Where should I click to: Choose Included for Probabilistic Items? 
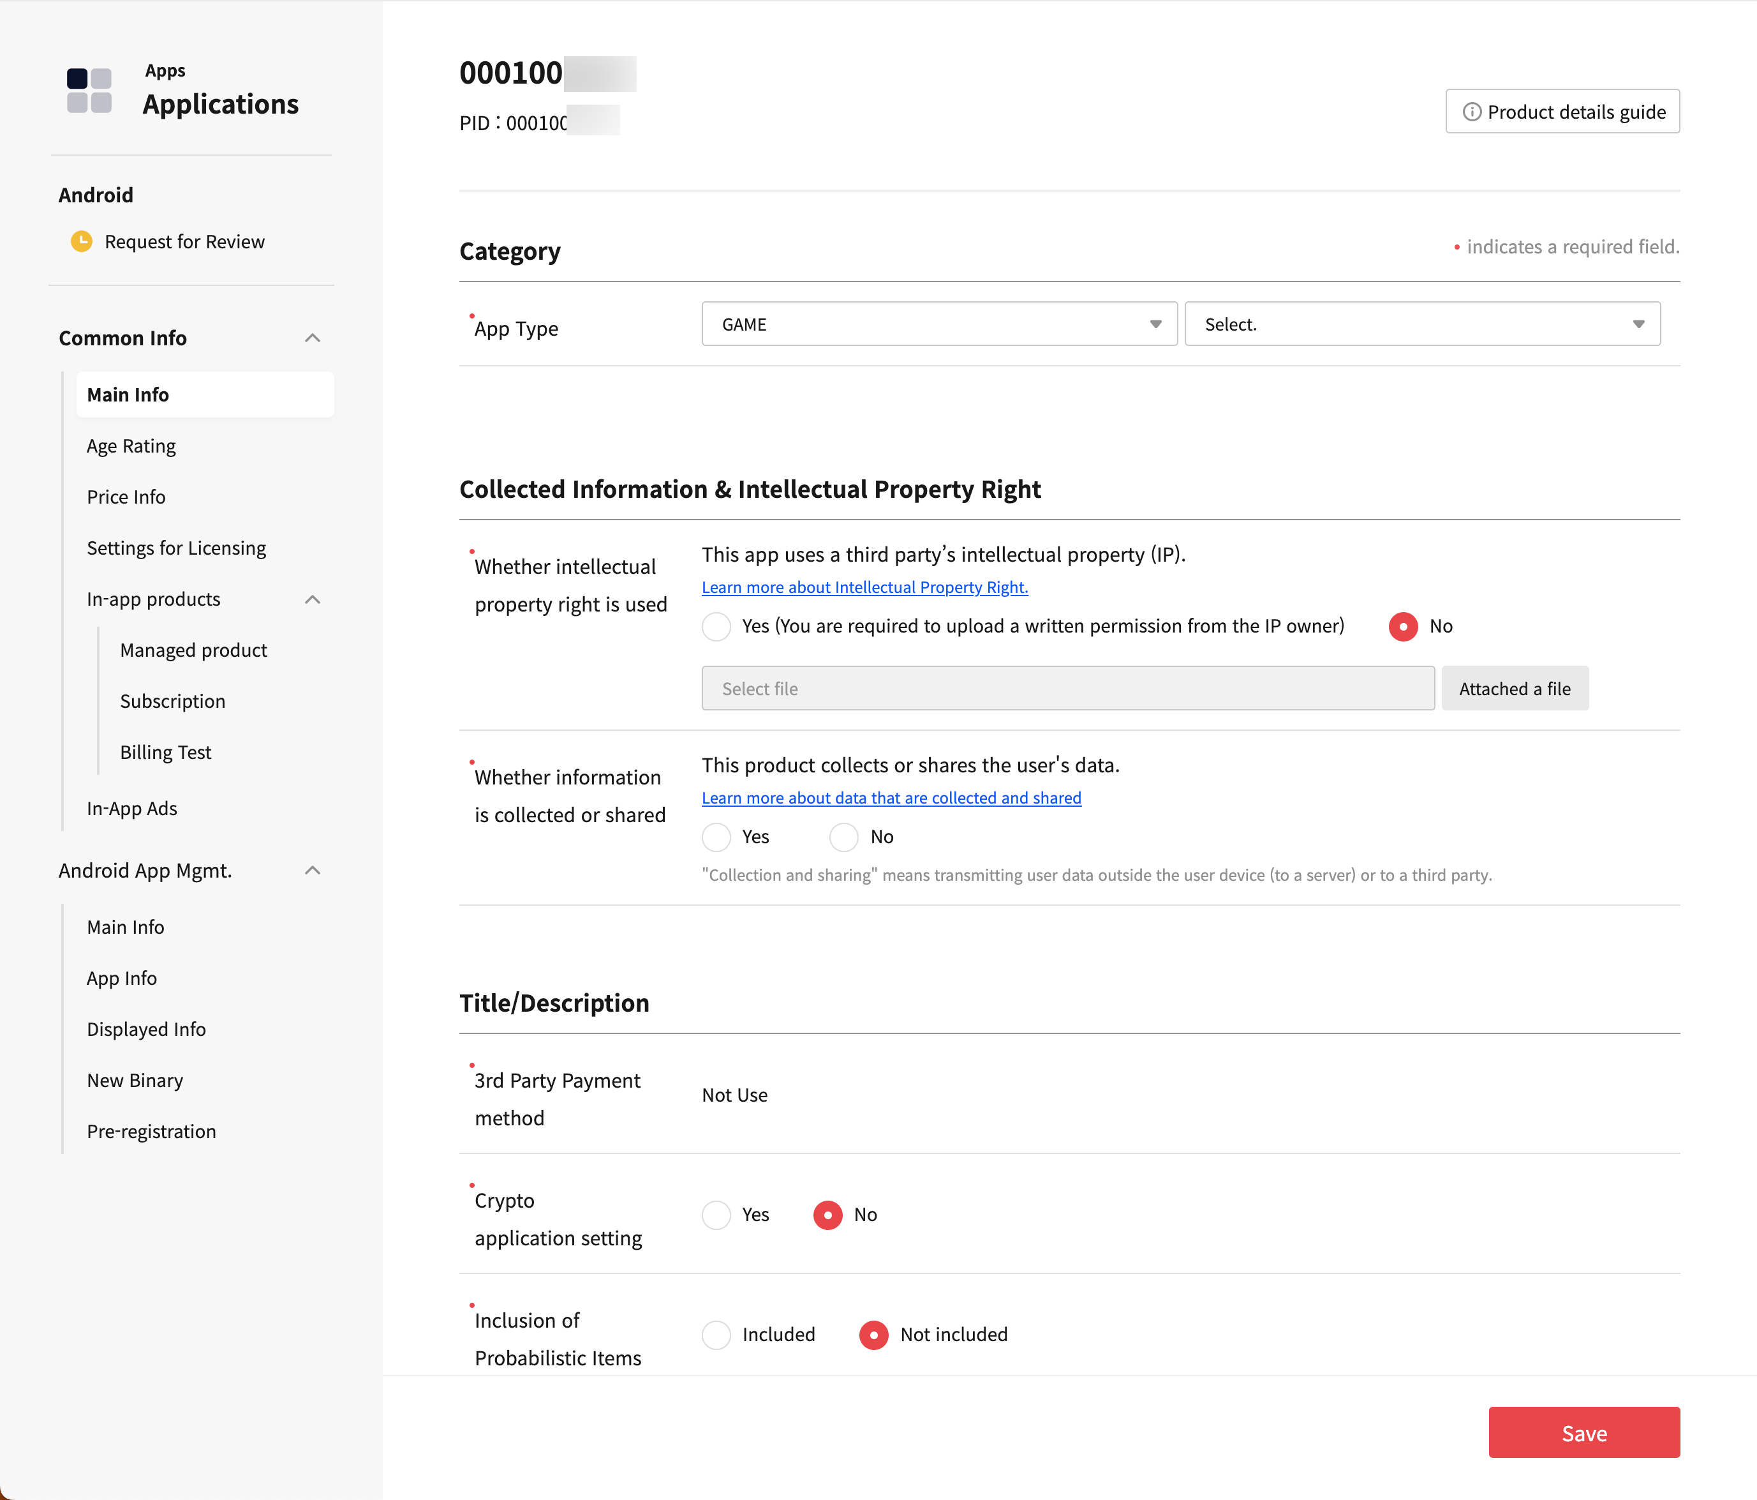[x=716, y=1335]
